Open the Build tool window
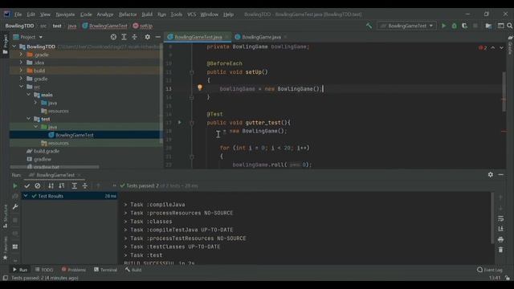This screenshot has width=514, height=289. [x=133, y=270]
